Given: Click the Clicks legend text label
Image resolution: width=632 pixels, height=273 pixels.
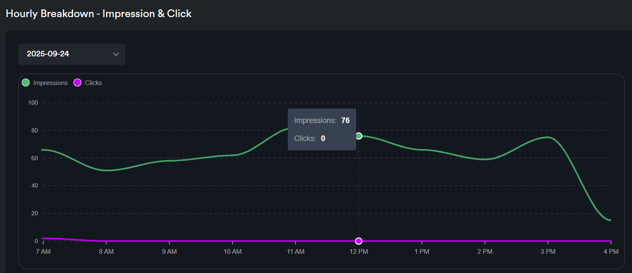Looking at the screenshot, I should click(93, 83).
